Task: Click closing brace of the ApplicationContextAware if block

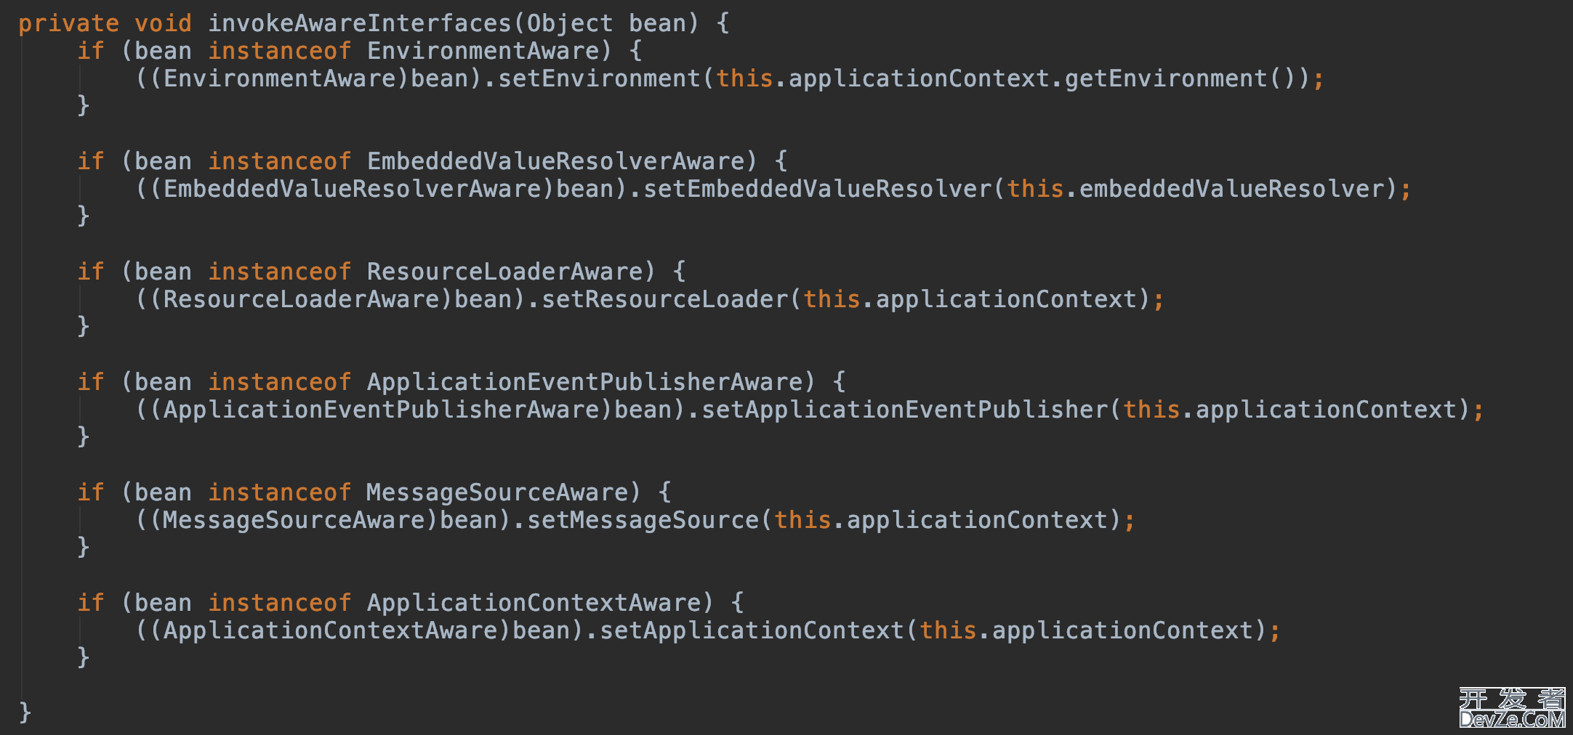Action: (84, 658)
